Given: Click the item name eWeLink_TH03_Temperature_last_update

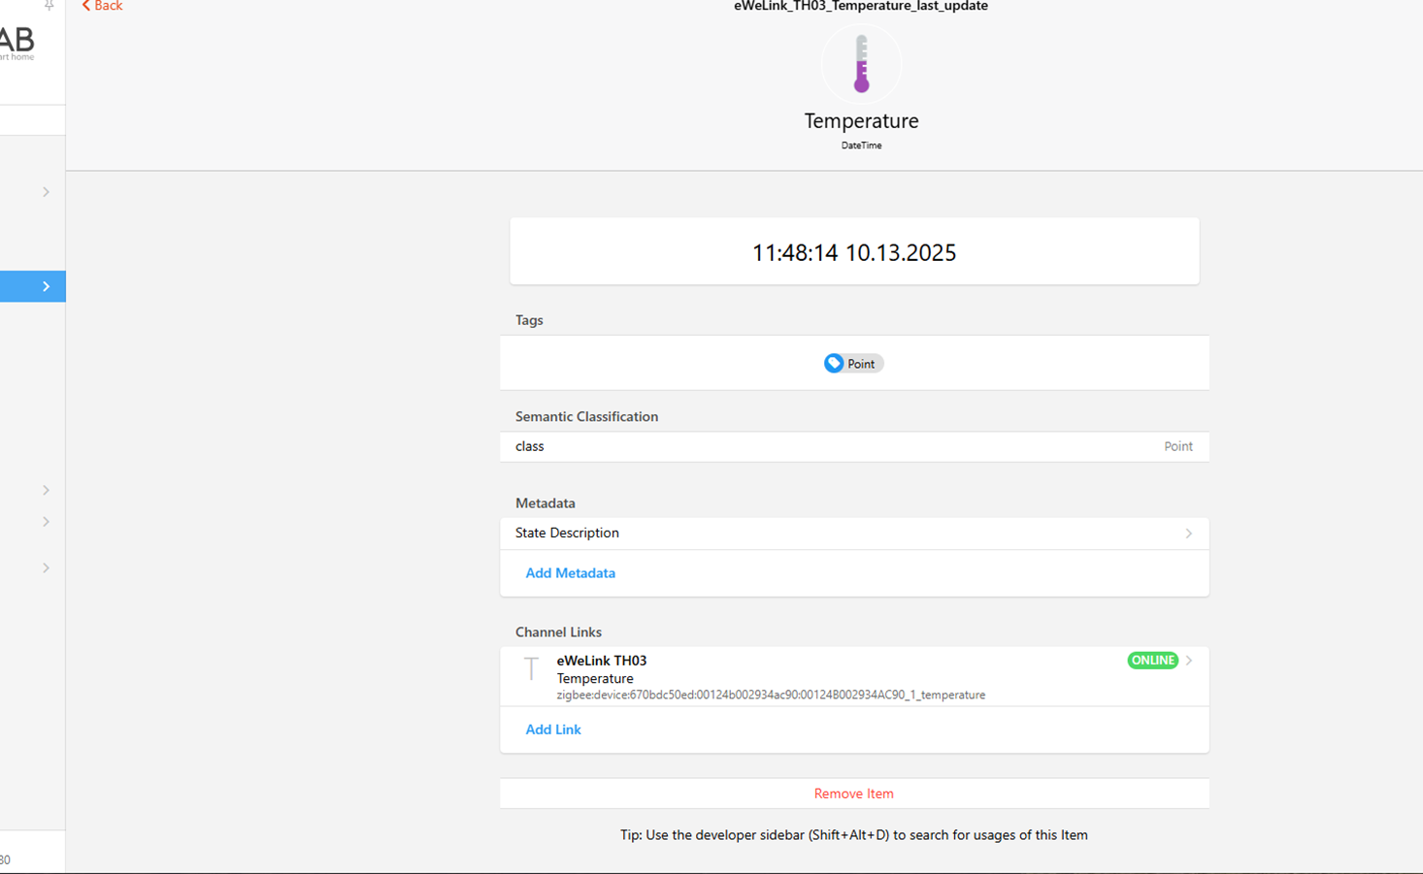Looking at the screenshot, I should (x=861, y=6).
